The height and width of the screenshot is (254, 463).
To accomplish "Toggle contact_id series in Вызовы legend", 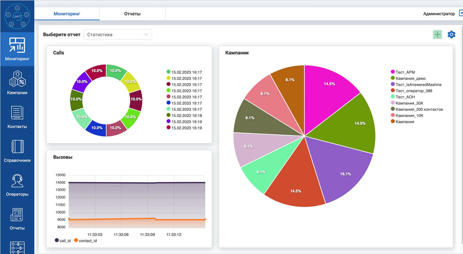I will (85, 241).
